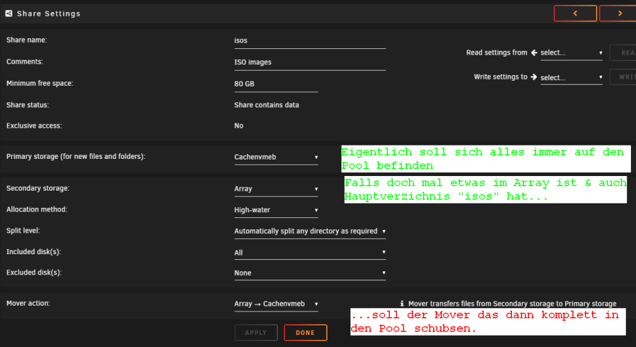
Task: Edit the Comments field 'ISO images'
Action: coord(310,62)
